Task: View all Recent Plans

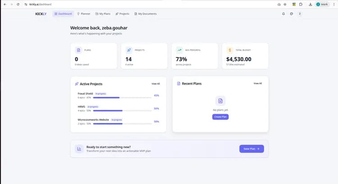Action: [258, 83]
